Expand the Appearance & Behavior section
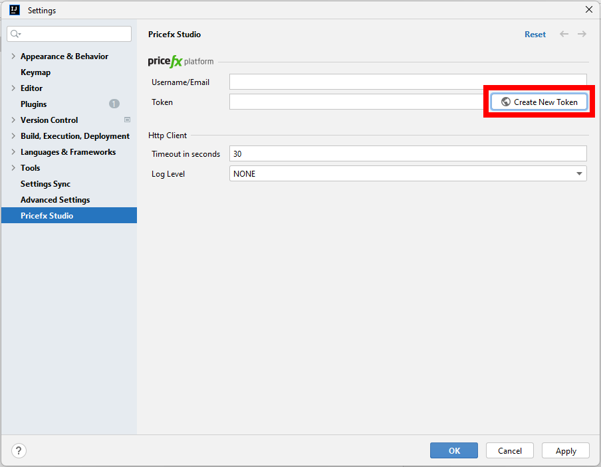The height and width of the screenshot is (467, 601). (13, 56)
